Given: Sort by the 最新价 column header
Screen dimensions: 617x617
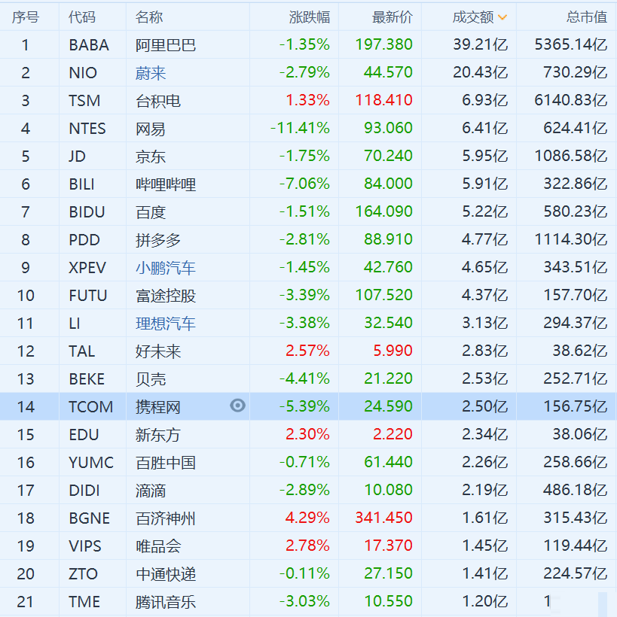Looking at the screenshot, I should click(392, 17).
